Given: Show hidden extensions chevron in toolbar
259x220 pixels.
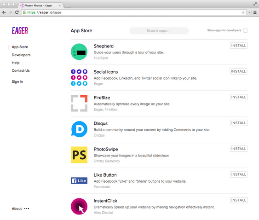Looking at the screenshot, I should [x=250, y=12].
